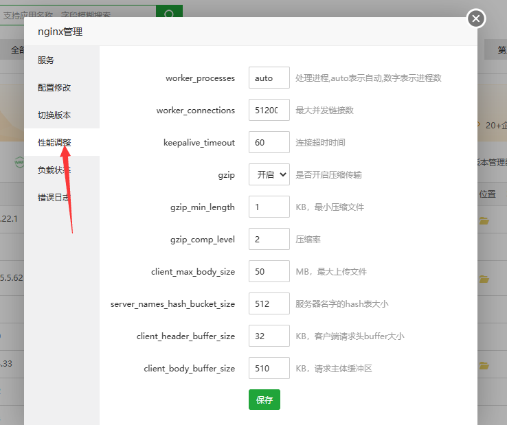Select the 性能调整 tab

[62, 142]
